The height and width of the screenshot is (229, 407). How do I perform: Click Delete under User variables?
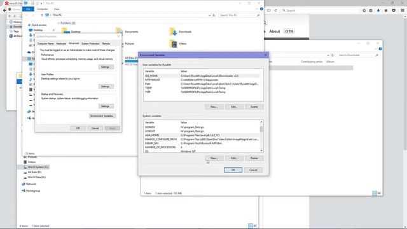click(x=254, y=107)
